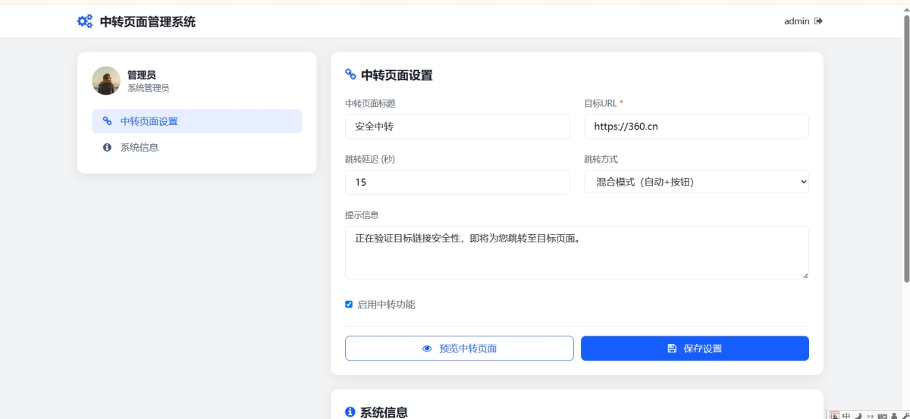Click the soft keyboard icon in IME toolbar
The image size is (910, 419).
(882, 415)
